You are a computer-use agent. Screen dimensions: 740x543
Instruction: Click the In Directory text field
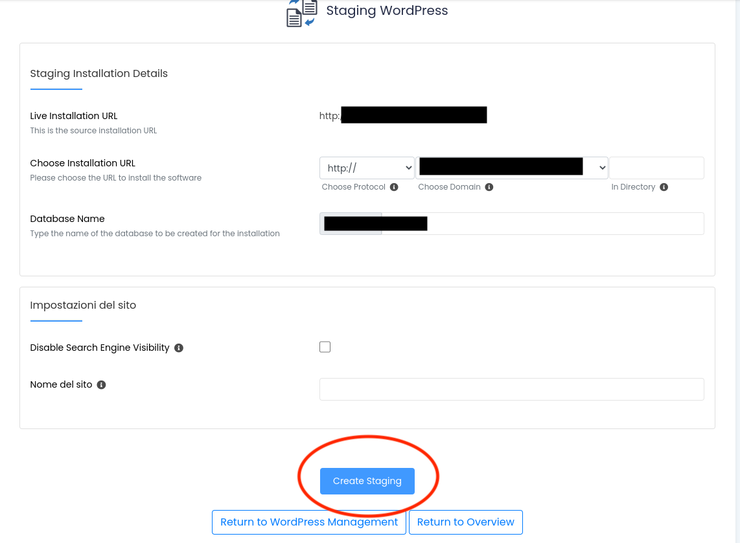[656, 168]
